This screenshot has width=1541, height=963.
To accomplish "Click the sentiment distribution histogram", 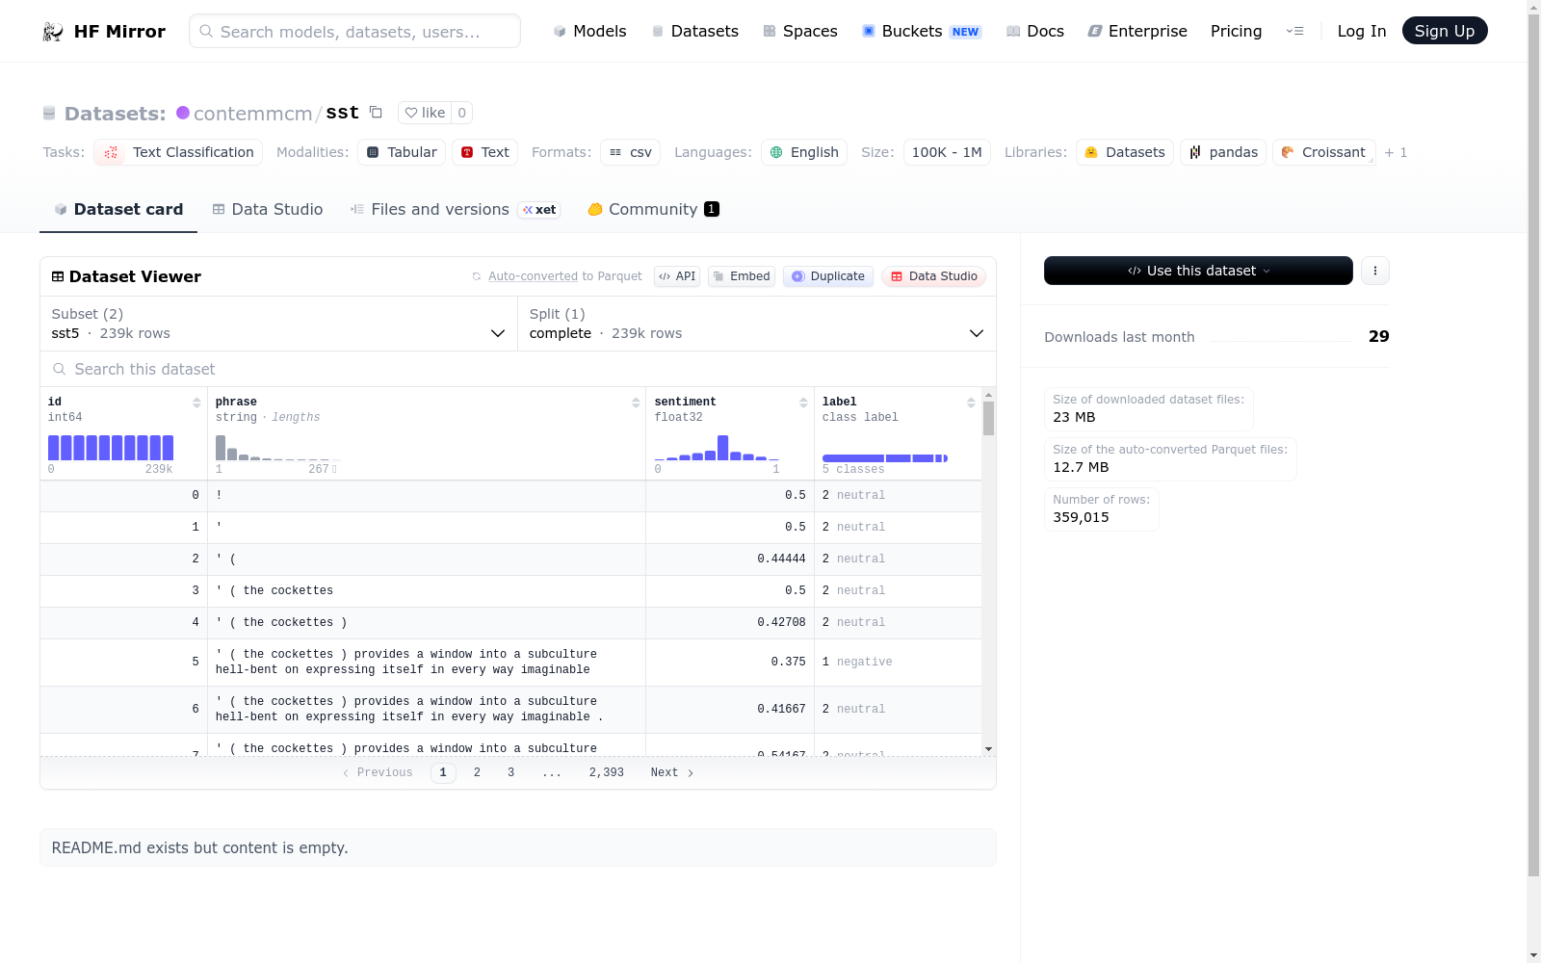I will (x=717, y=448).
